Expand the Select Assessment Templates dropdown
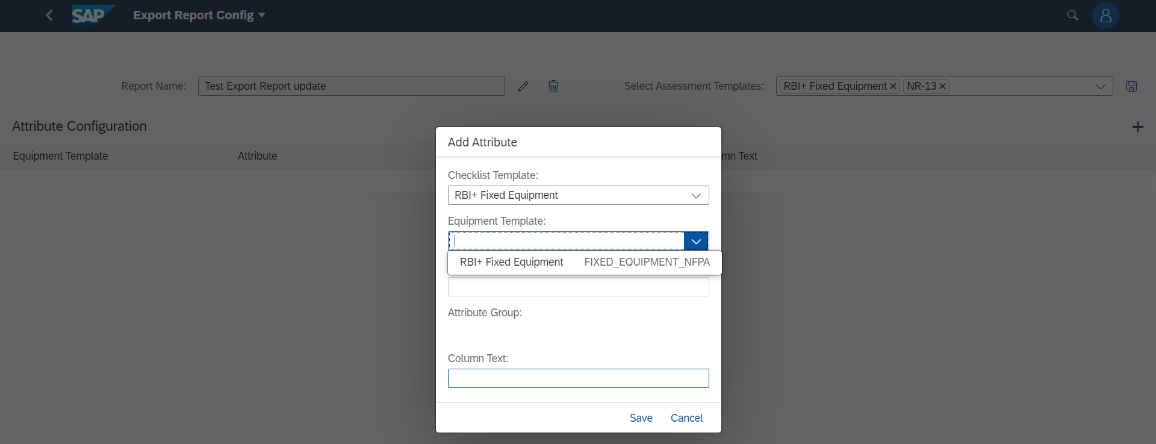The width and height of the screenshot is (1156, 444). click(x=1100, y=86)
